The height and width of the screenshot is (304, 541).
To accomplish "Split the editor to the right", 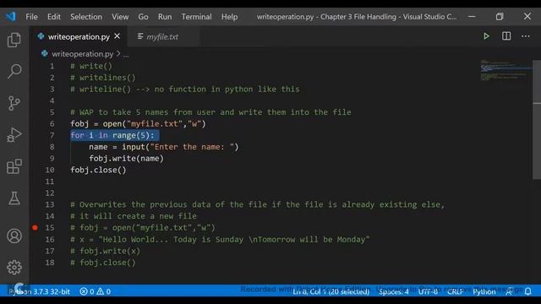I will (x=506, y=36).
